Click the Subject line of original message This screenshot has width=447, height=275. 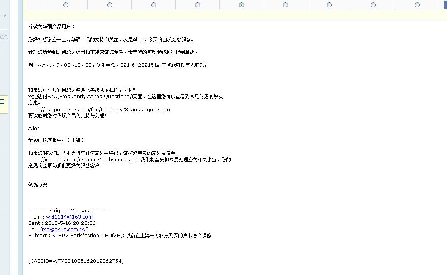pyautogui.click(x=119, y=236)
